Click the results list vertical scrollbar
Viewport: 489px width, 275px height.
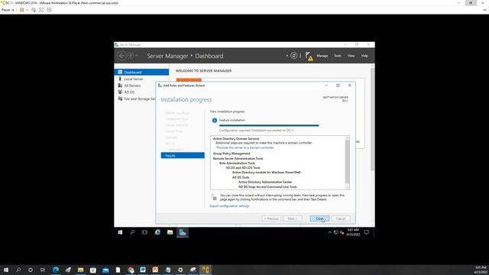tap(347, 162)
